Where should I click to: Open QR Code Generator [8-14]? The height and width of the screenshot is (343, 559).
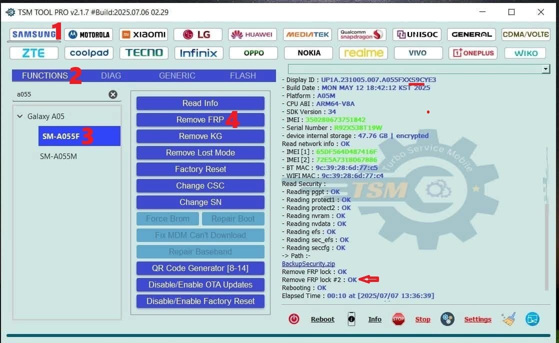pos(200,268)
